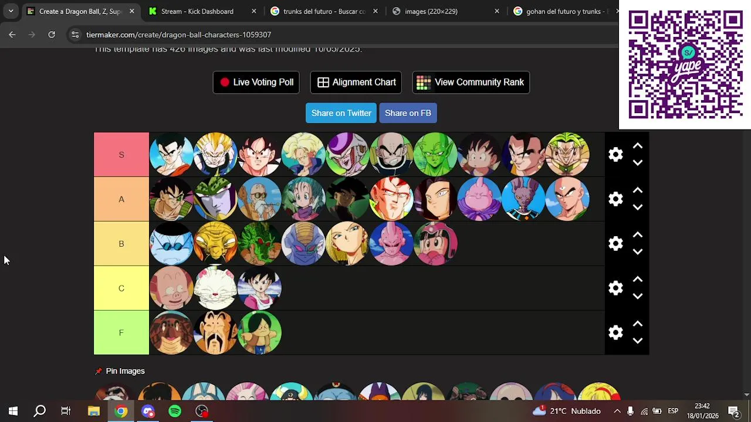Select Bulma image in A tier
The width and height of the screenshot is (751, 422).
coord(303,199)
